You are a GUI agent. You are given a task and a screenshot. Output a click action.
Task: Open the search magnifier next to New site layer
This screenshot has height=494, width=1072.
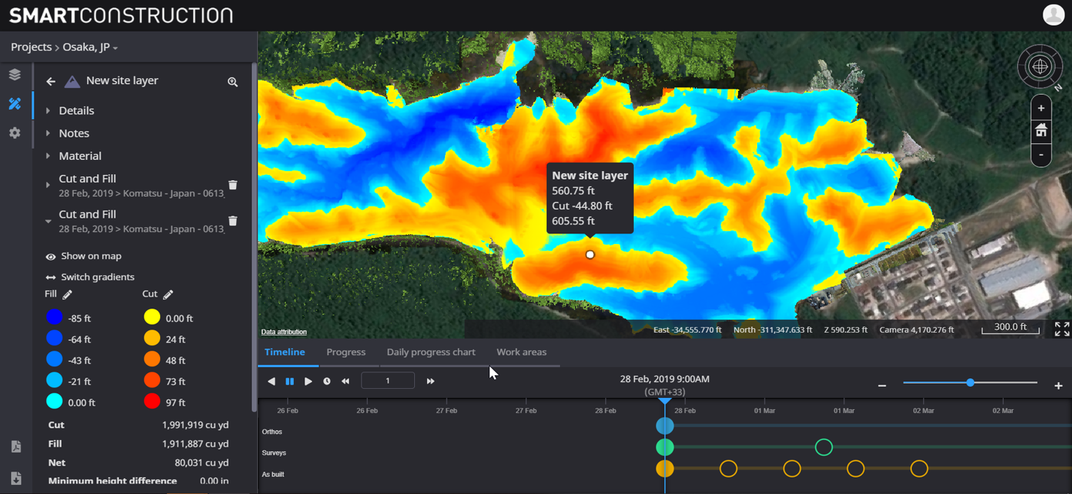tap(233, 81)
